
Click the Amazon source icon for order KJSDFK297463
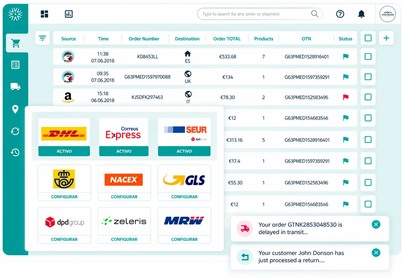(x=68, y=97)
